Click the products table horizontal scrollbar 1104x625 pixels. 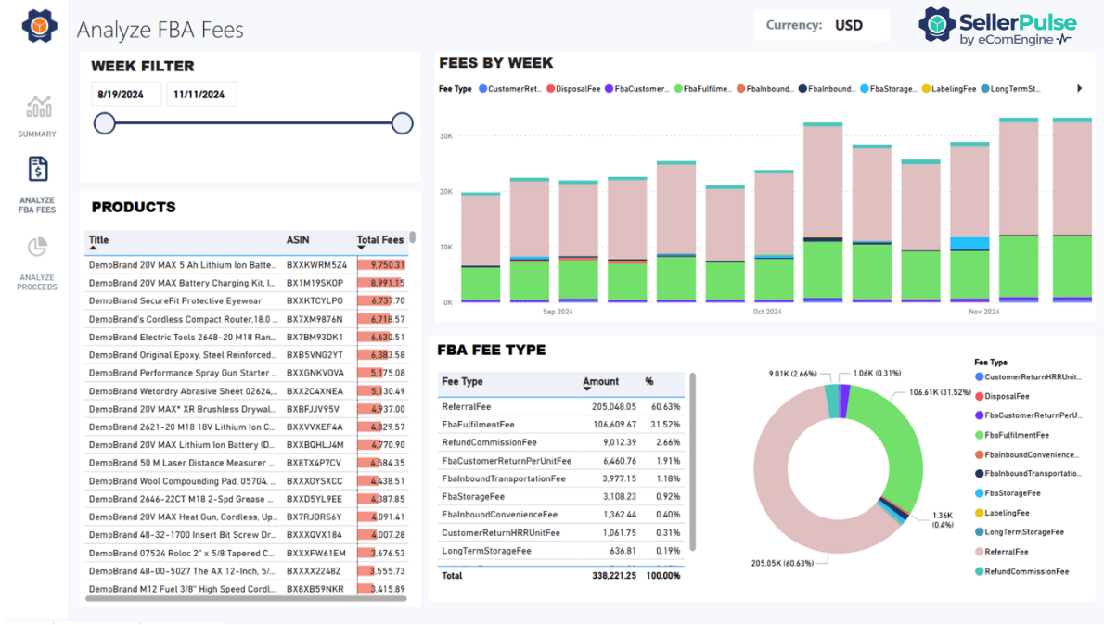tap(246, 599)
